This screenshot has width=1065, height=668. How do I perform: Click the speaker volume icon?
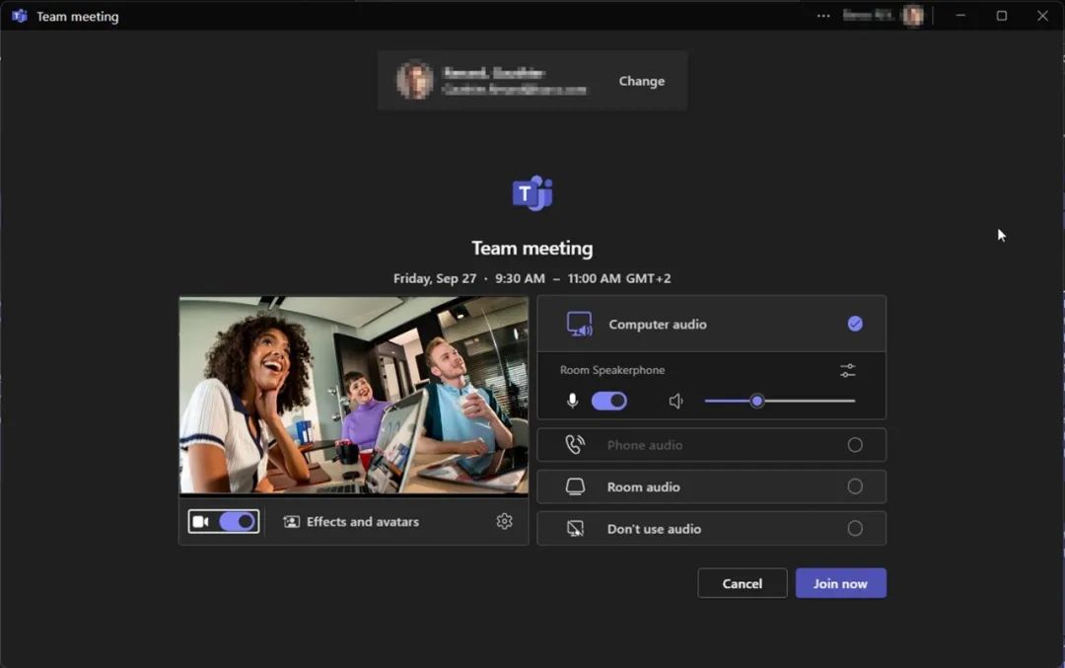pos(675,402)
